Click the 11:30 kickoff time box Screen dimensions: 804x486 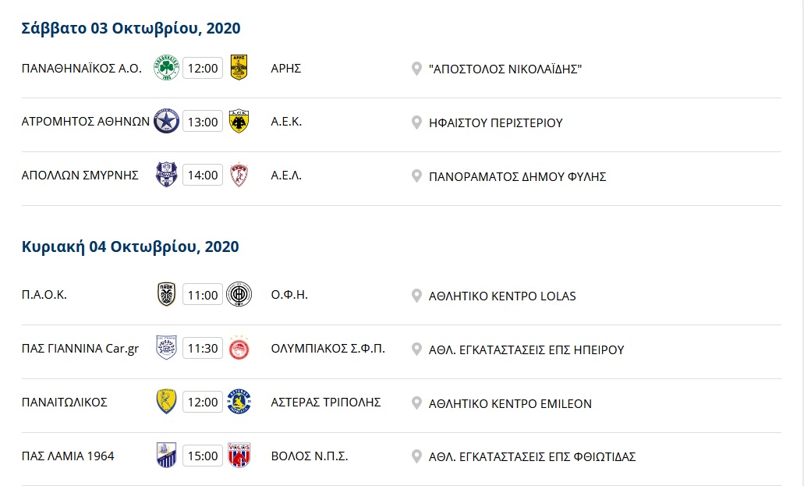point(203,349)
